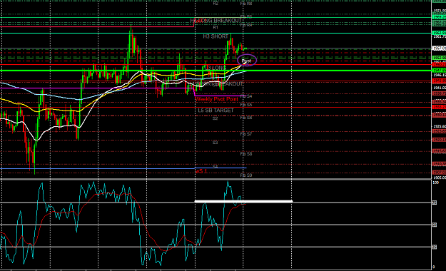446x271 pixels.
Task: Click the Fib S6 level label
Action: tap(246, 118)
